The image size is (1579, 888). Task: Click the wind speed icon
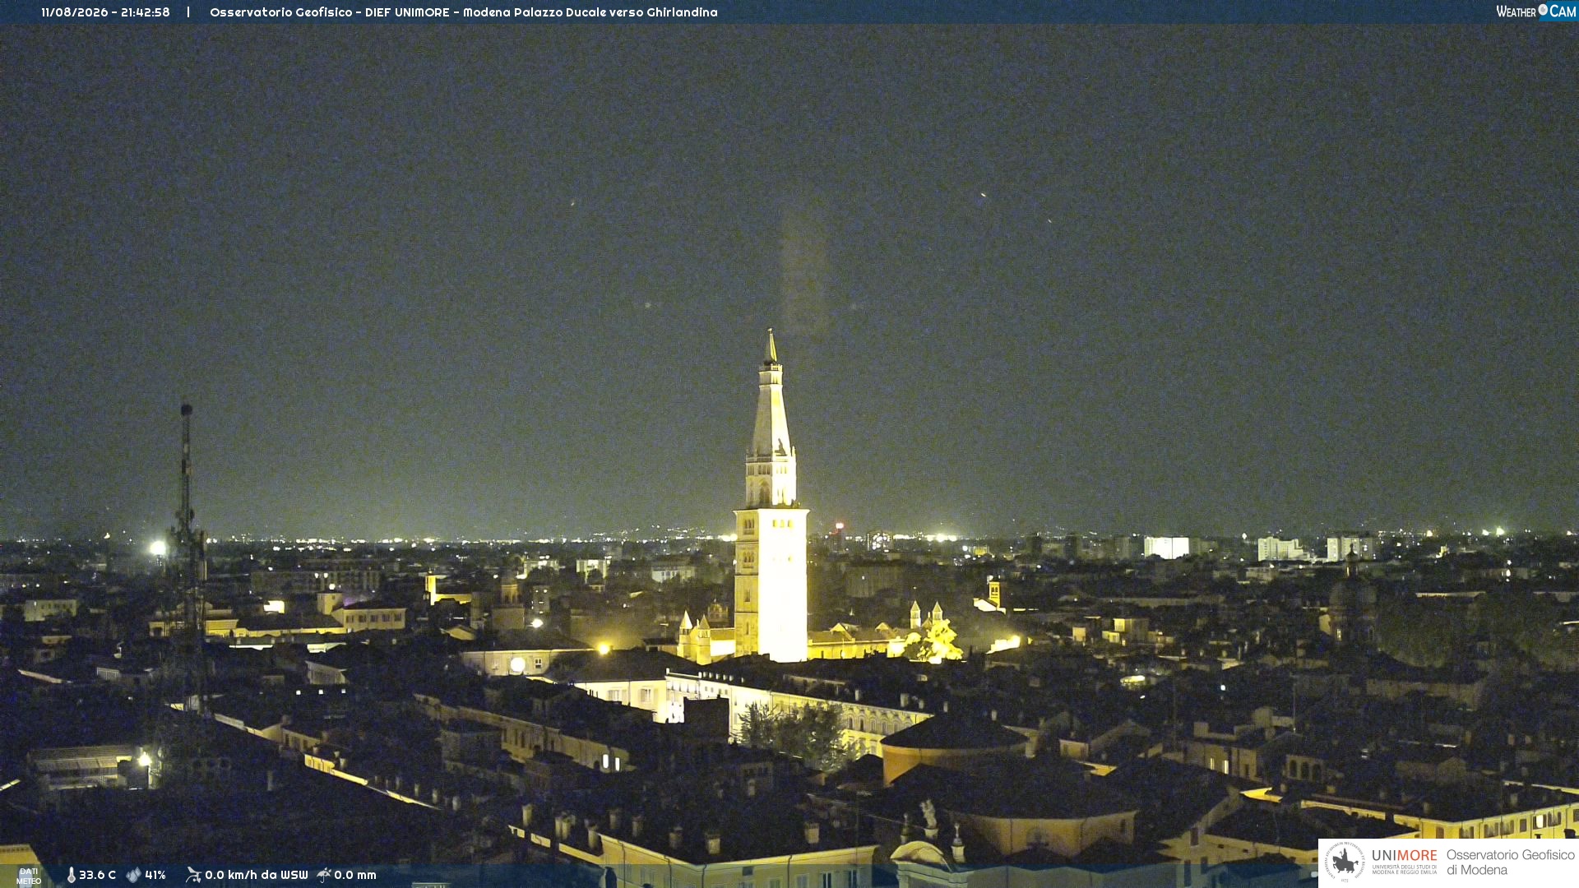193,875
